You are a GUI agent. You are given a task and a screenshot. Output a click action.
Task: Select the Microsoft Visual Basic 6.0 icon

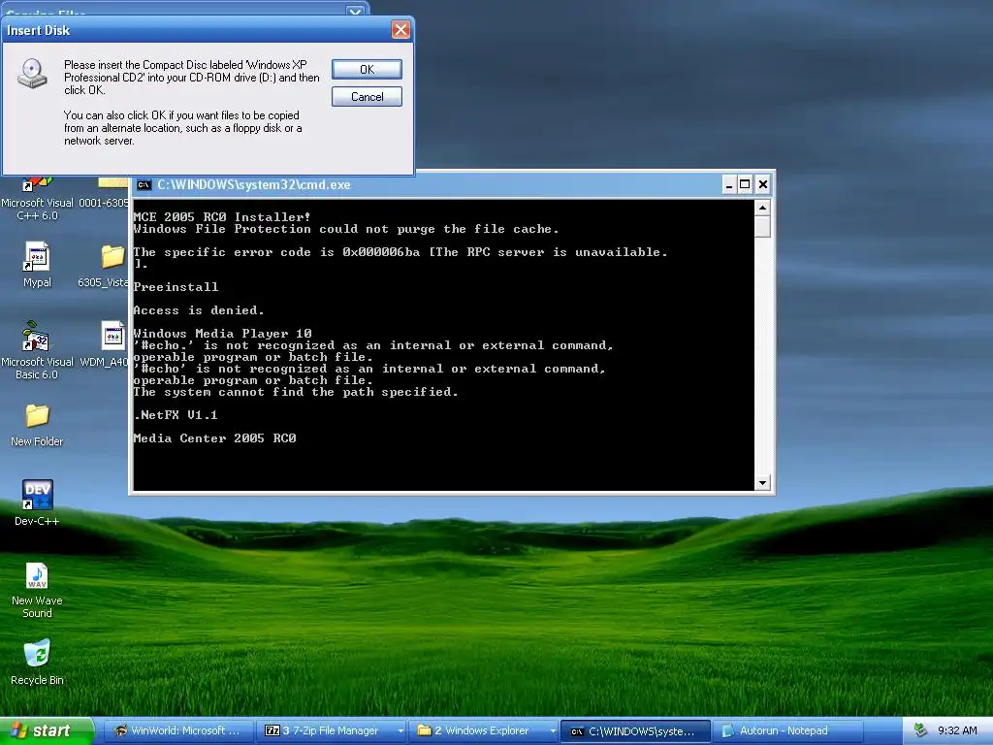37,349
